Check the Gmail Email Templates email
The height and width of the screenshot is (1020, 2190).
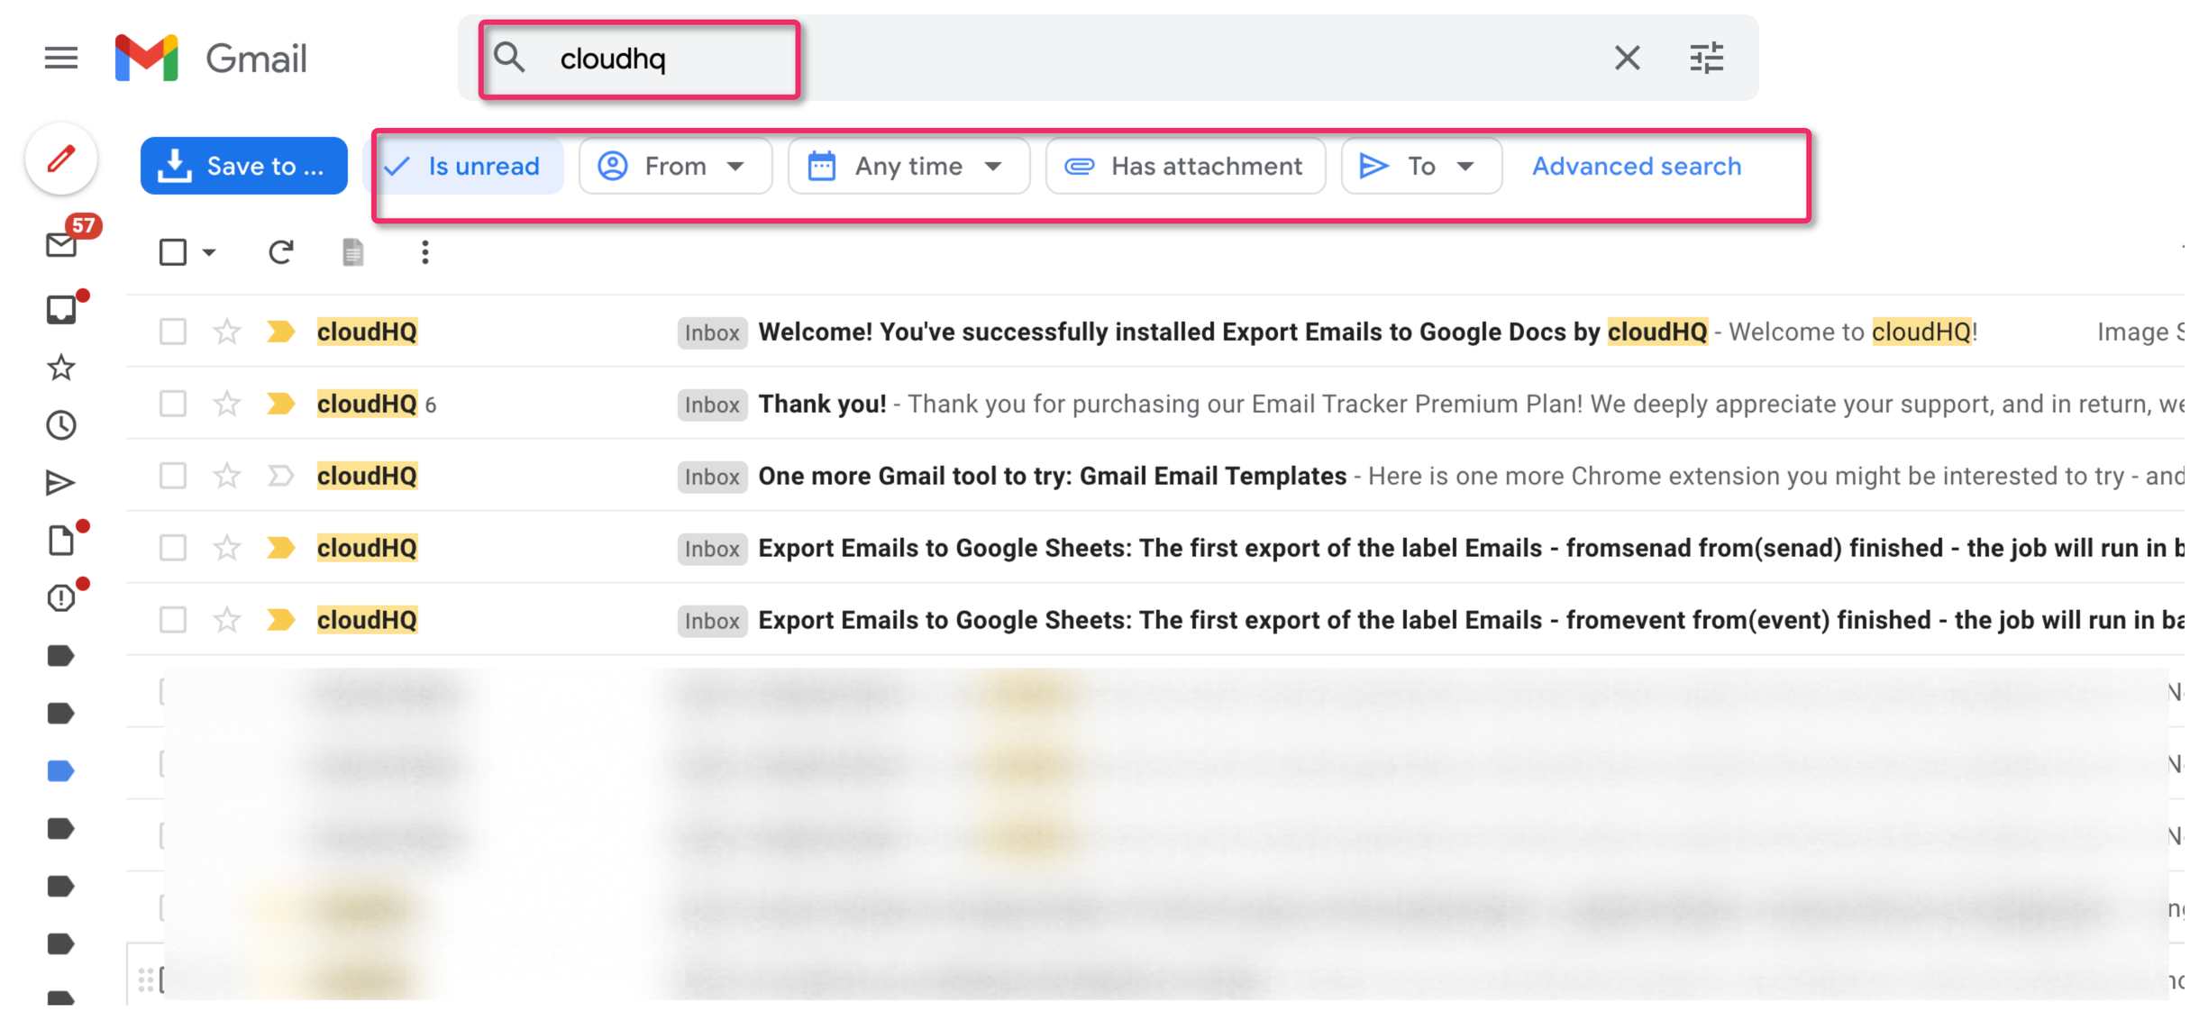173,476
